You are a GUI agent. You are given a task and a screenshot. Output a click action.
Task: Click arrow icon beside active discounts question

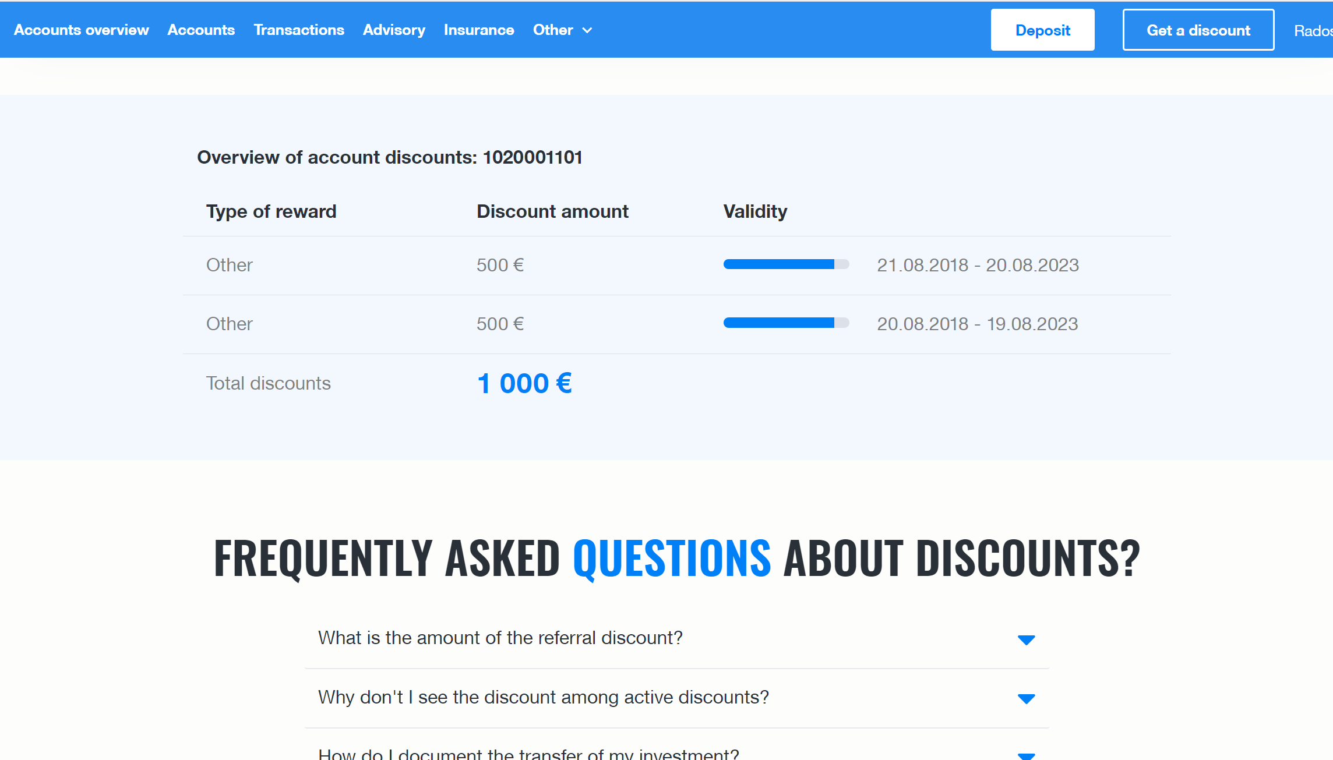[1026, 698]
